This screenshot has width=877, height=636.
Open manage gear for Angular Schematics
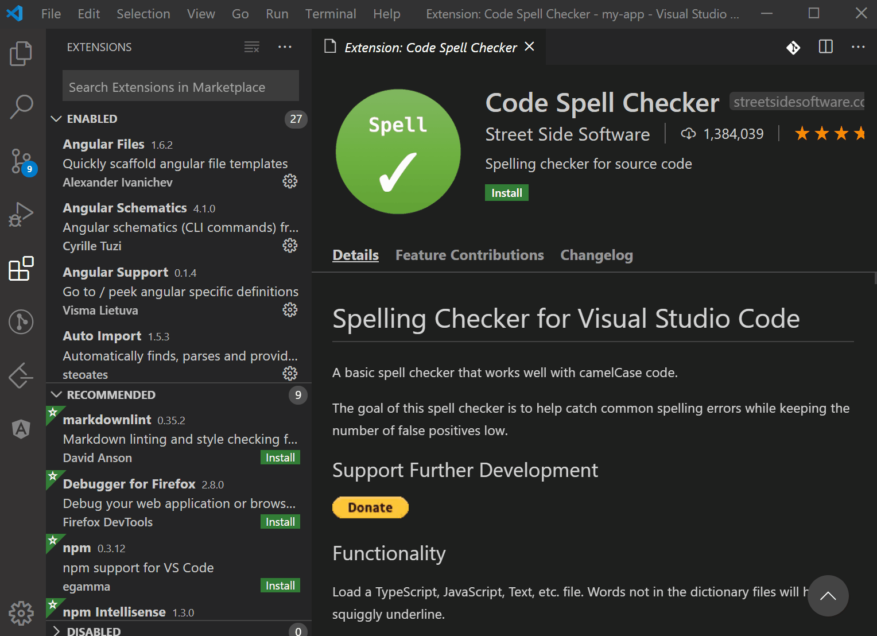pos(290,246)
